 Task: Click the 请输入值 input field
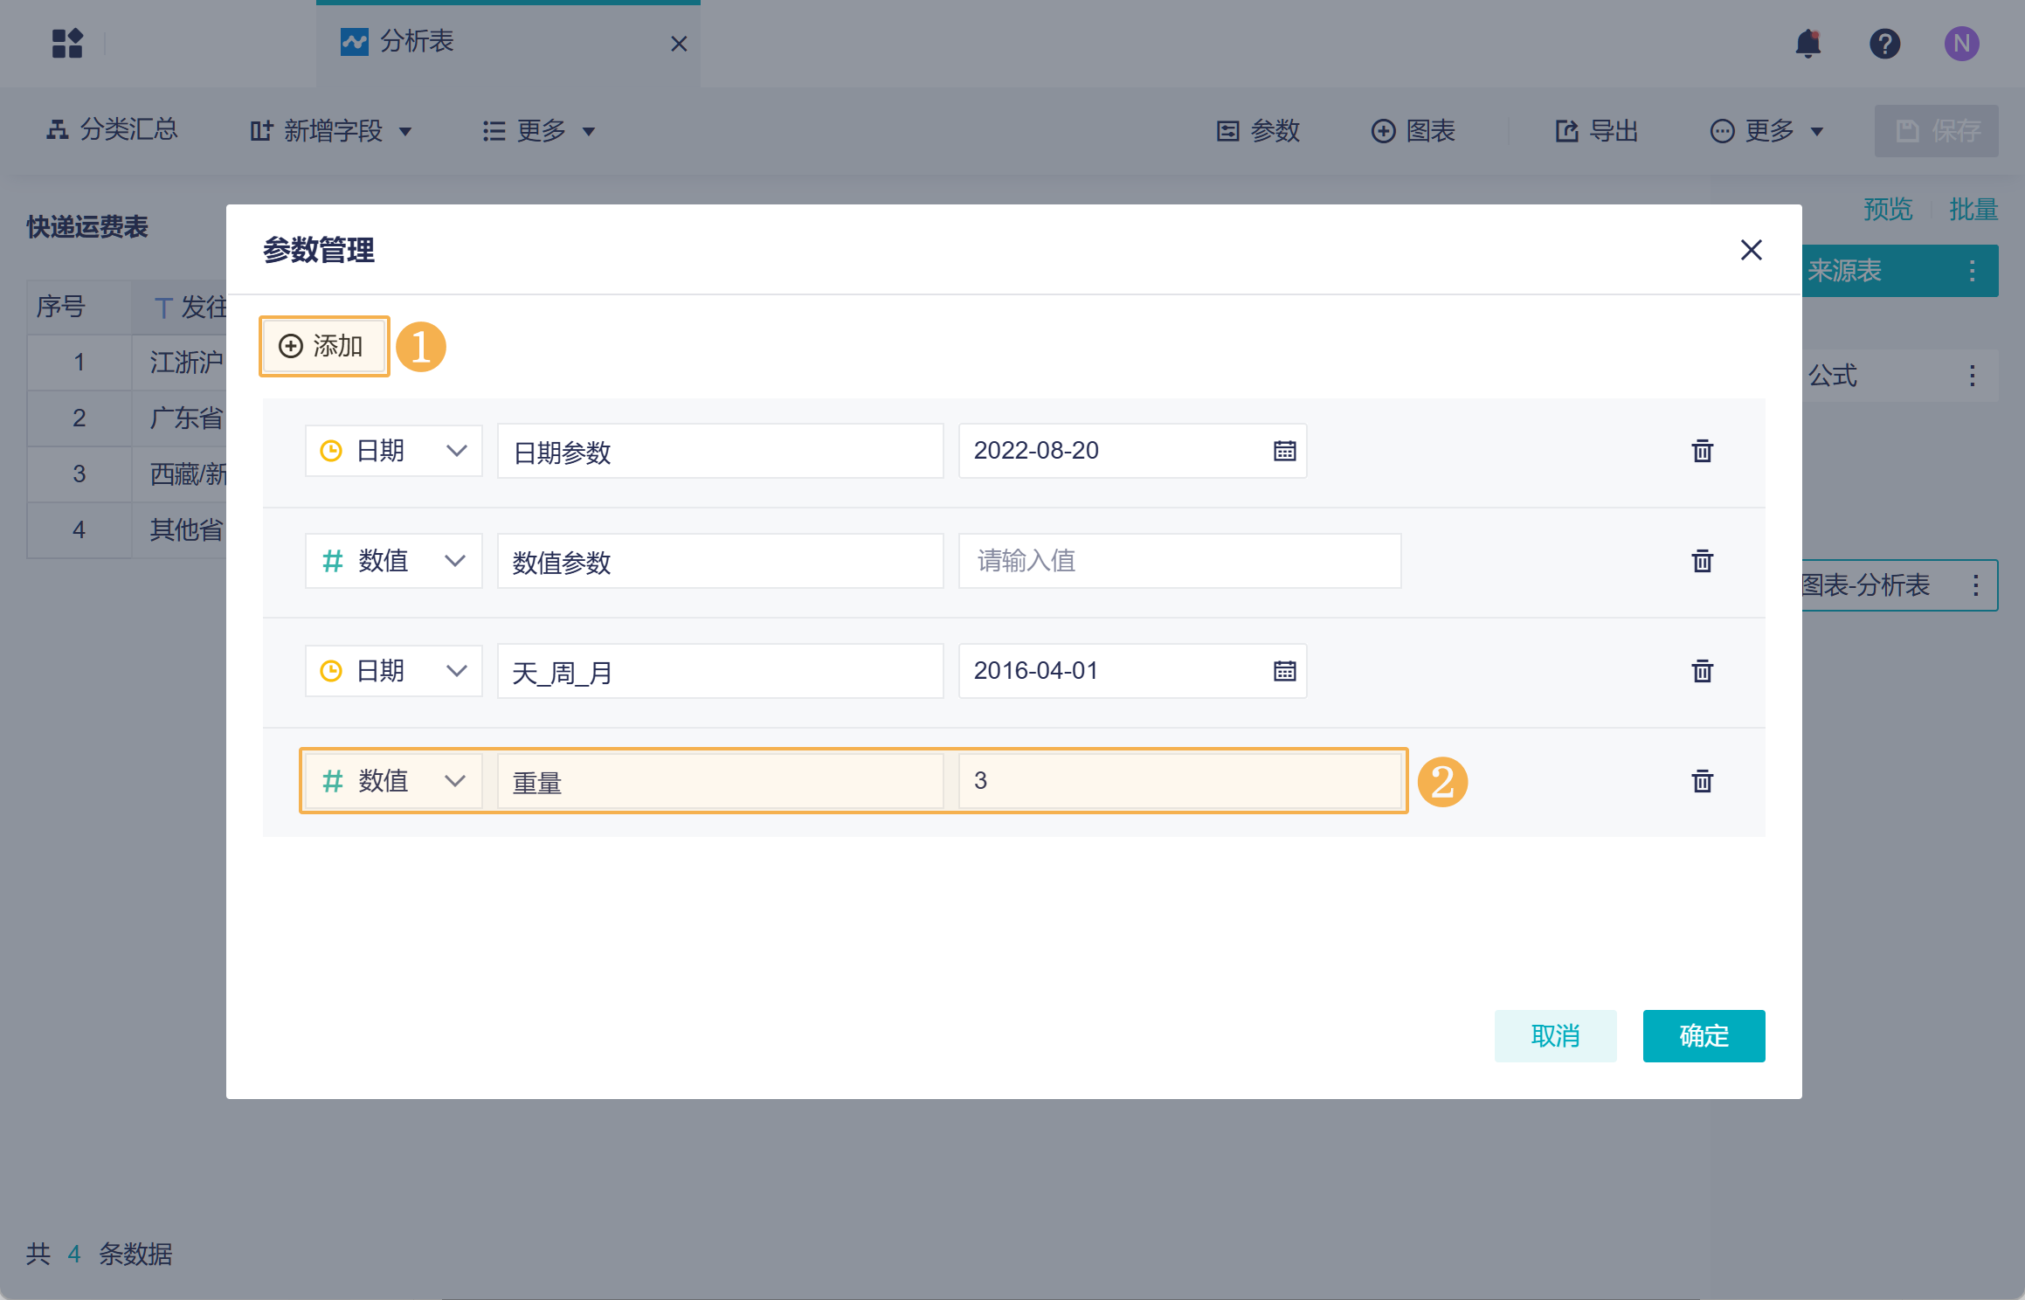point(1179,561)
